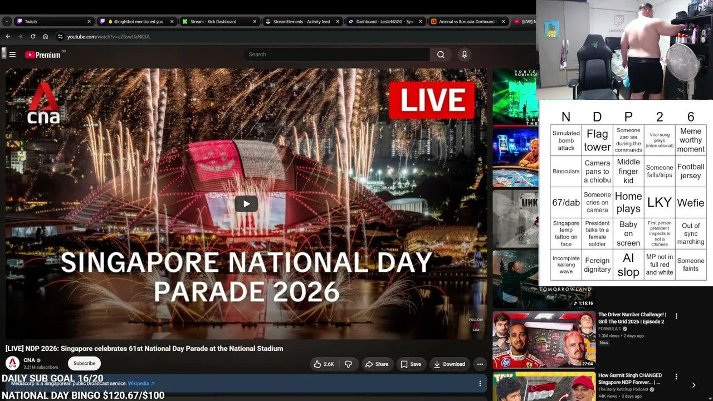The height and width of the screenshot is (401, 713).
Task: Open The Driver Number Challenge video thumbnail
Action: [x=544, y=340]
